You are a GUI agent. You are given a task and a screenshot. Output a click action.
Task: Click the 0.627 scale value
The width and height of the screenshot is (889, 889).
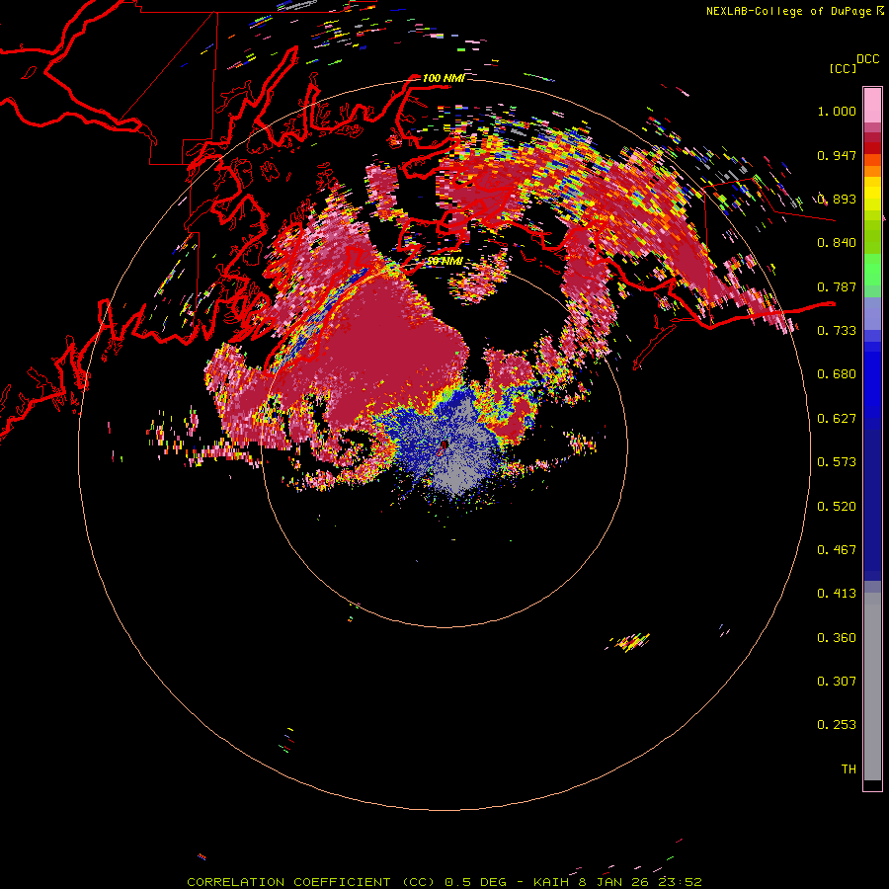pos(837,419)
